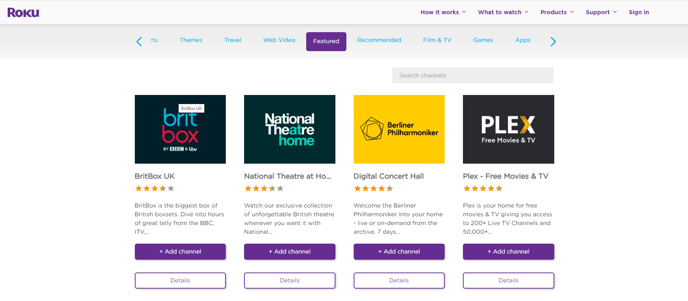Screen dimensions: 688x301
Task: View Details for BritBox UK
Action: (x=180, y=281)
